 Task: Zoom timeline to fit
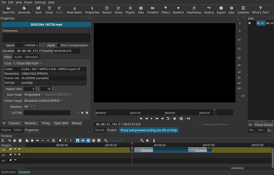(x=147, y=140)
